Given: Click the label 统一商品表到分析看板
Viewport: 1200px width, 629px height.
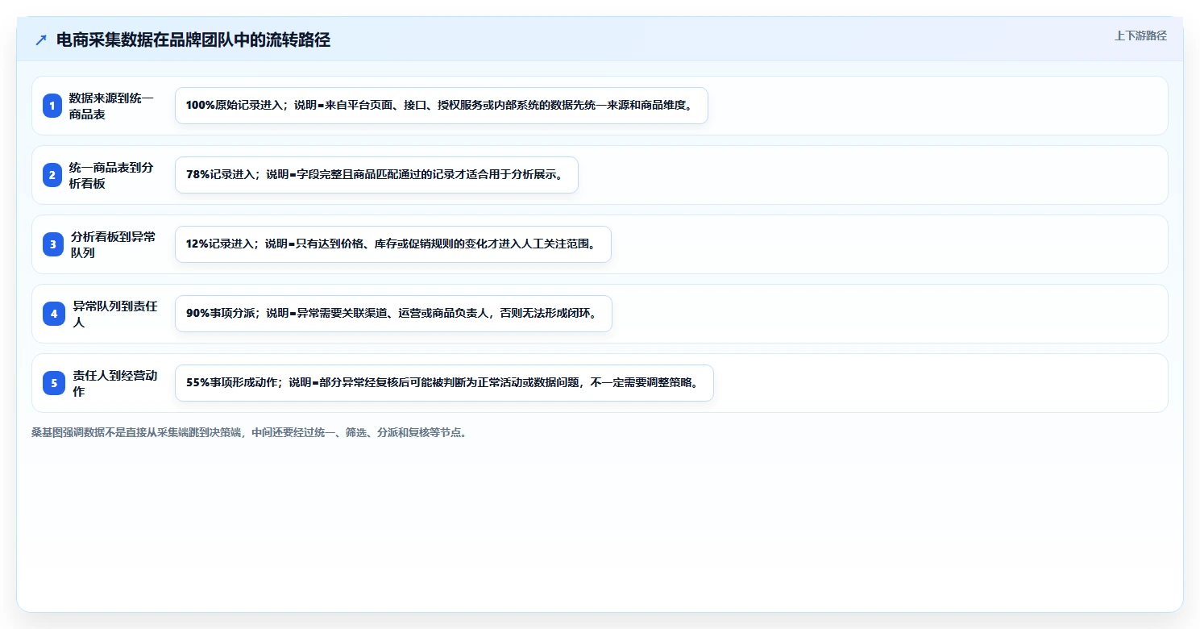Looking at the screenshot, I should click(111, 175).
